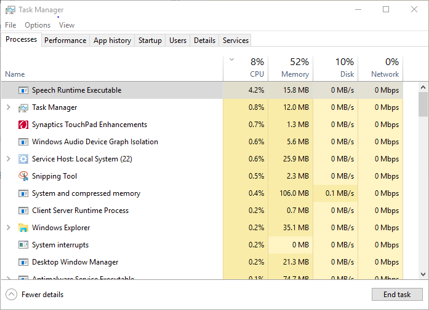429x310 pixels.
Task: Select Windows Audio Device Graph Isolation name
Action: click(95, 142)
